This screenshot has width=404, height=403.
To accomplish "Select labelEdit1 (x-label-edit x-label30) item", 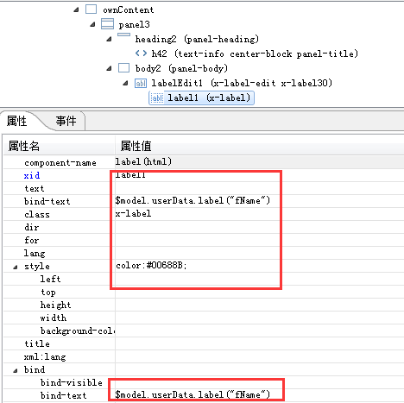I will 242,83.
